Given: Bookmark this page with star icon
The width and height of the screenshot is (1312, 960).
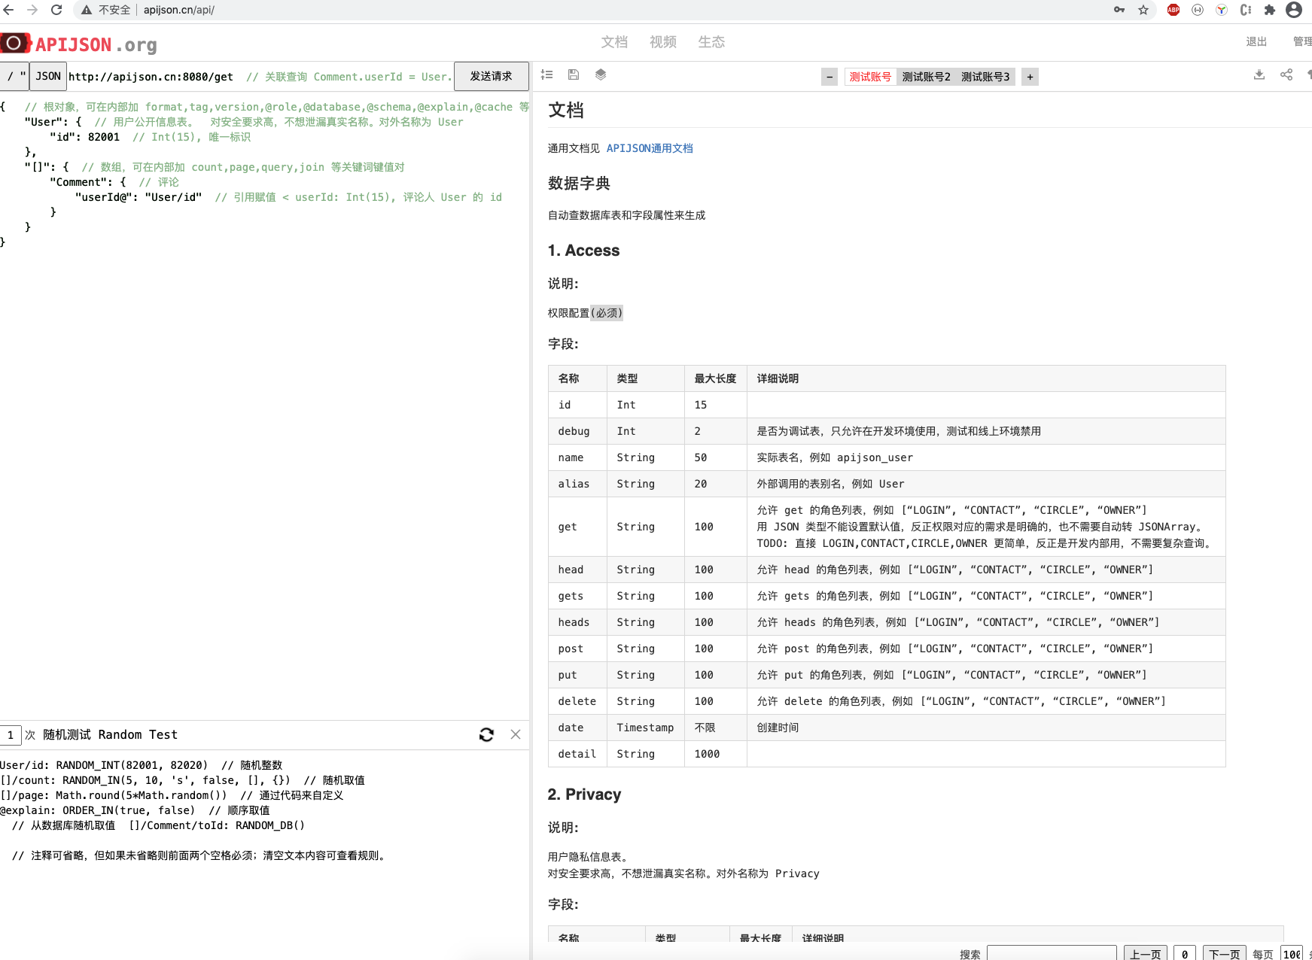Looking at the screenshot, I should point(1143,10).
